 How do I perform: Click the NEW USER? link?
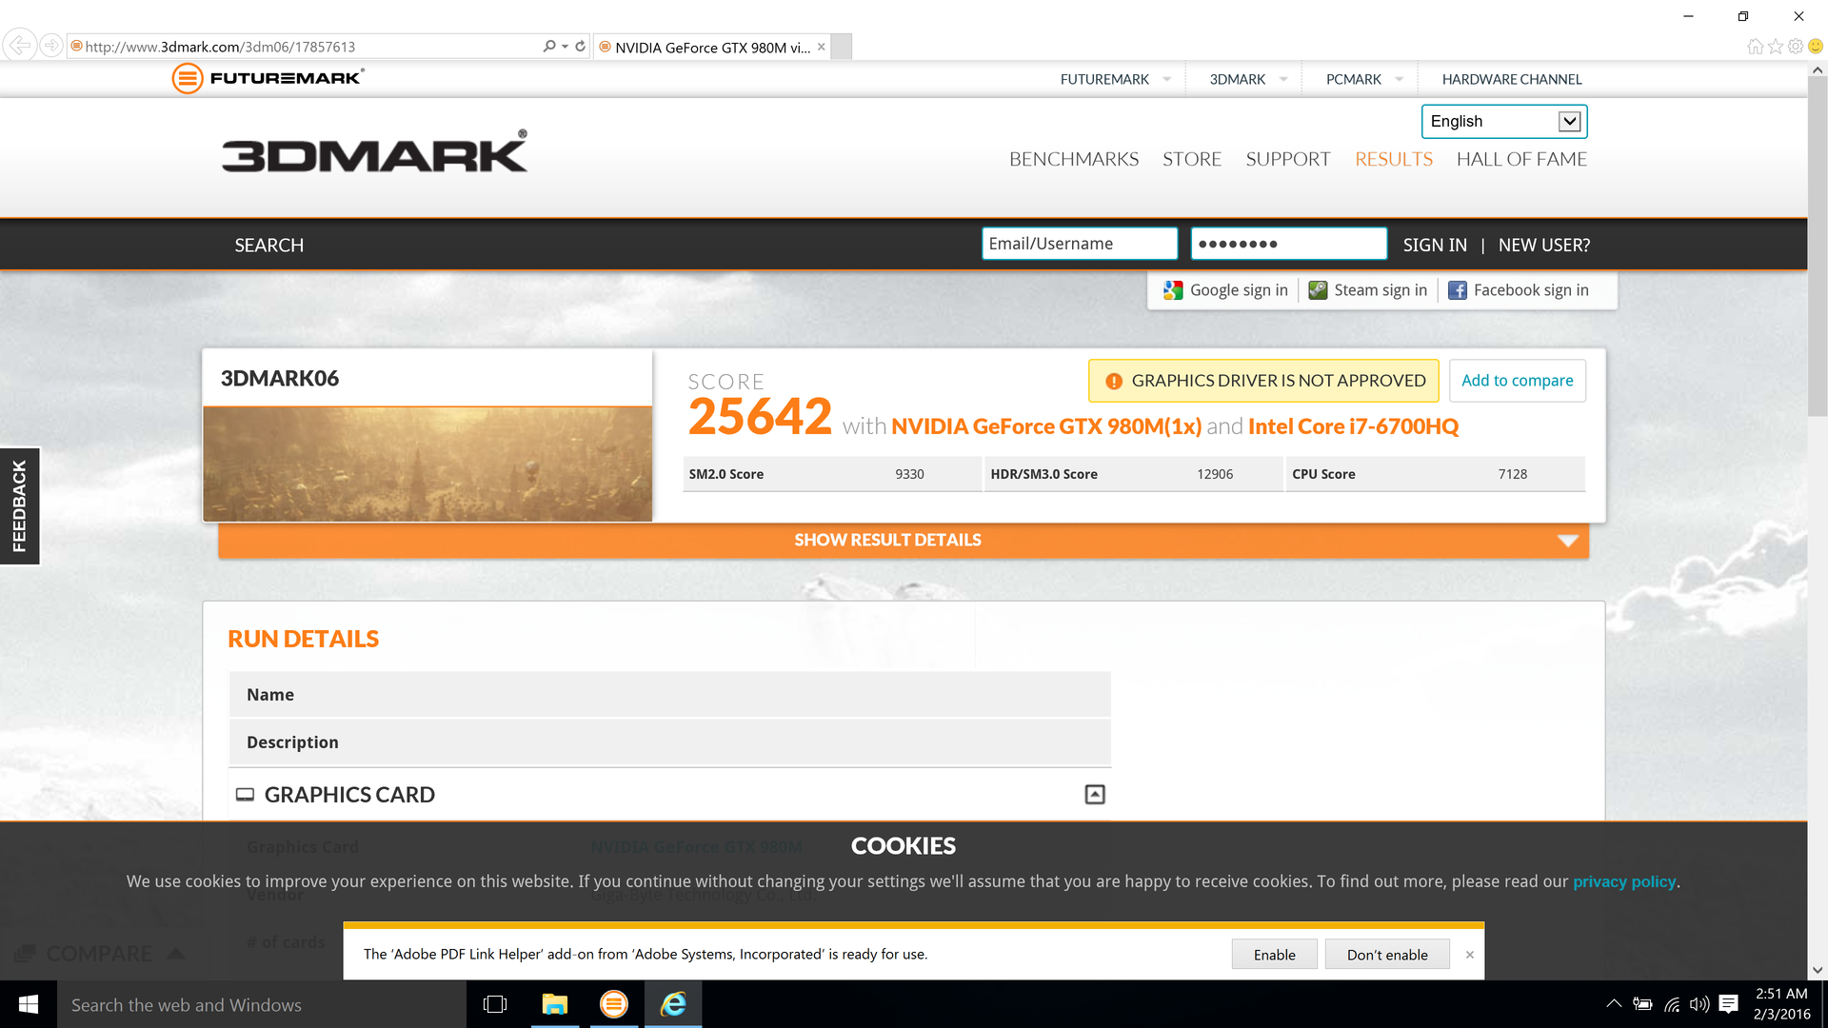click(1543, 245)
